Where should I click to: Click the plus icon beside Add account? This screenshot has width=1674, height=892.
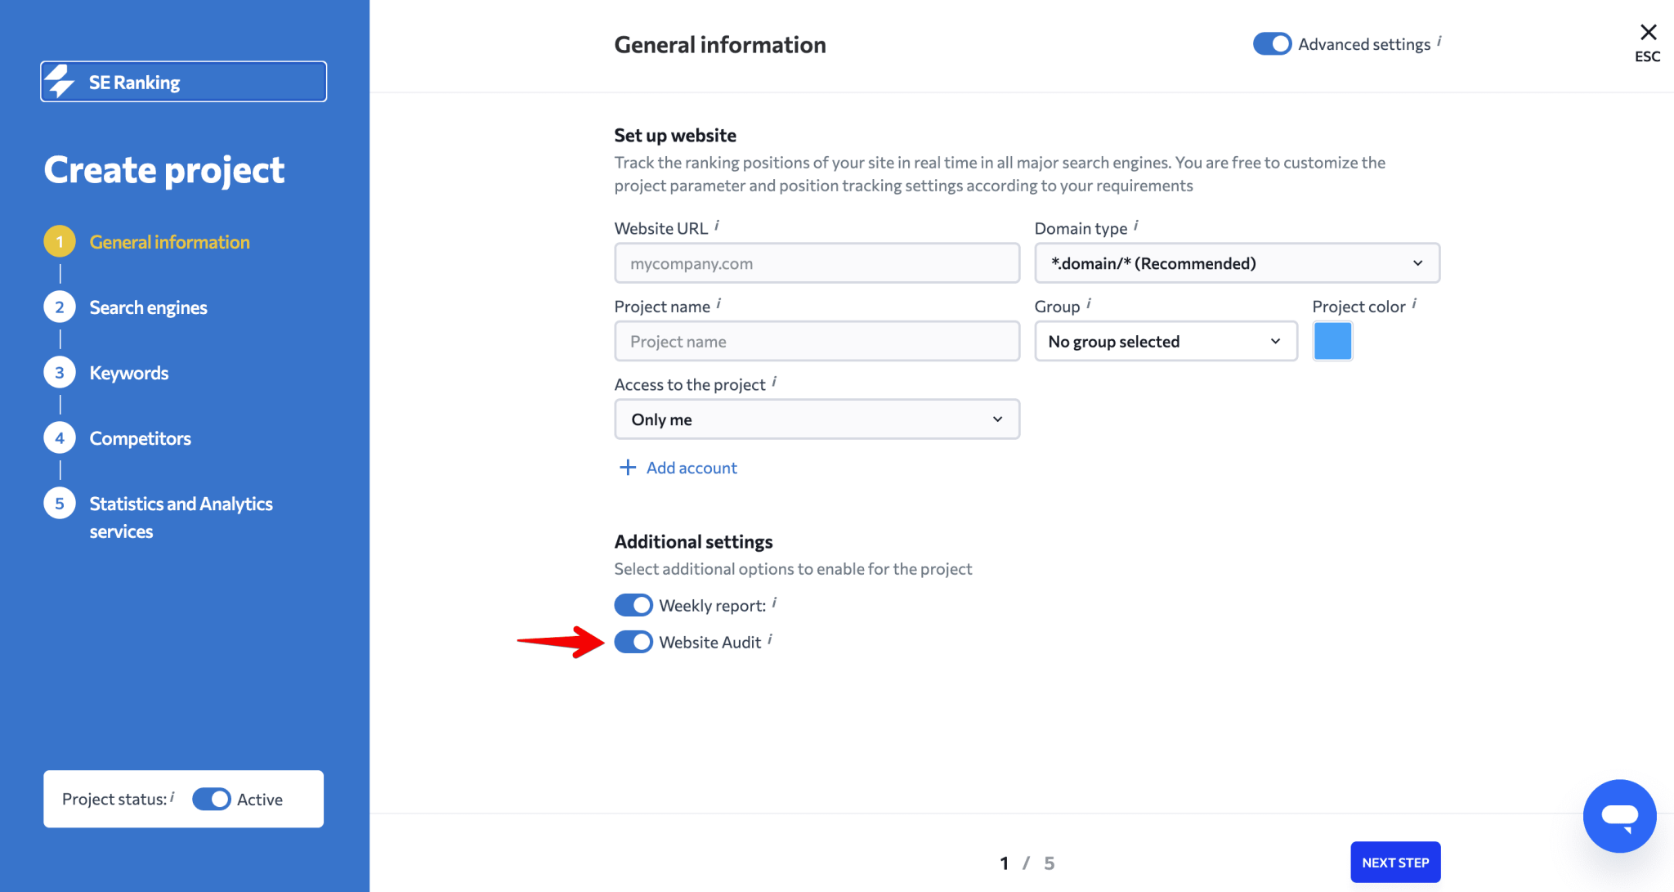(x=627, y=467)
